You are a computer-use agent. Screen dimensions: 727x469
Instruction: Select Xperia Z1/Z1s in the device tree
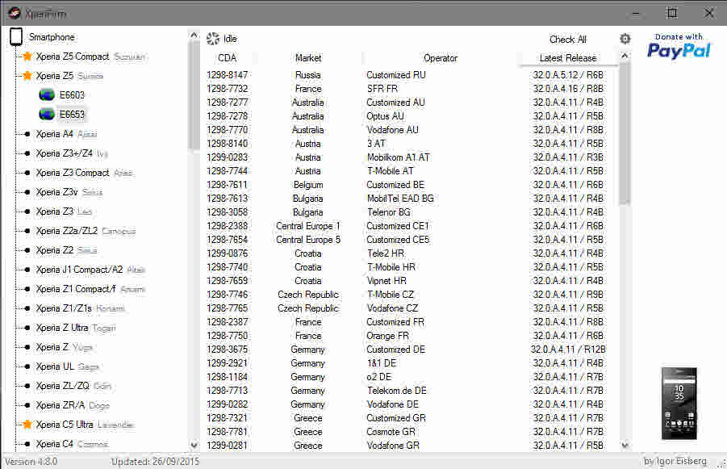(x=64, y=308)
